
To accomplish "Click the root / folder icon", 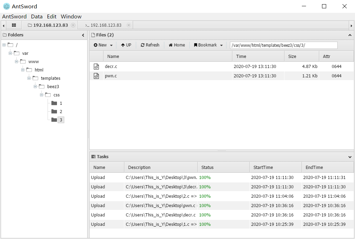I will 10,45.
